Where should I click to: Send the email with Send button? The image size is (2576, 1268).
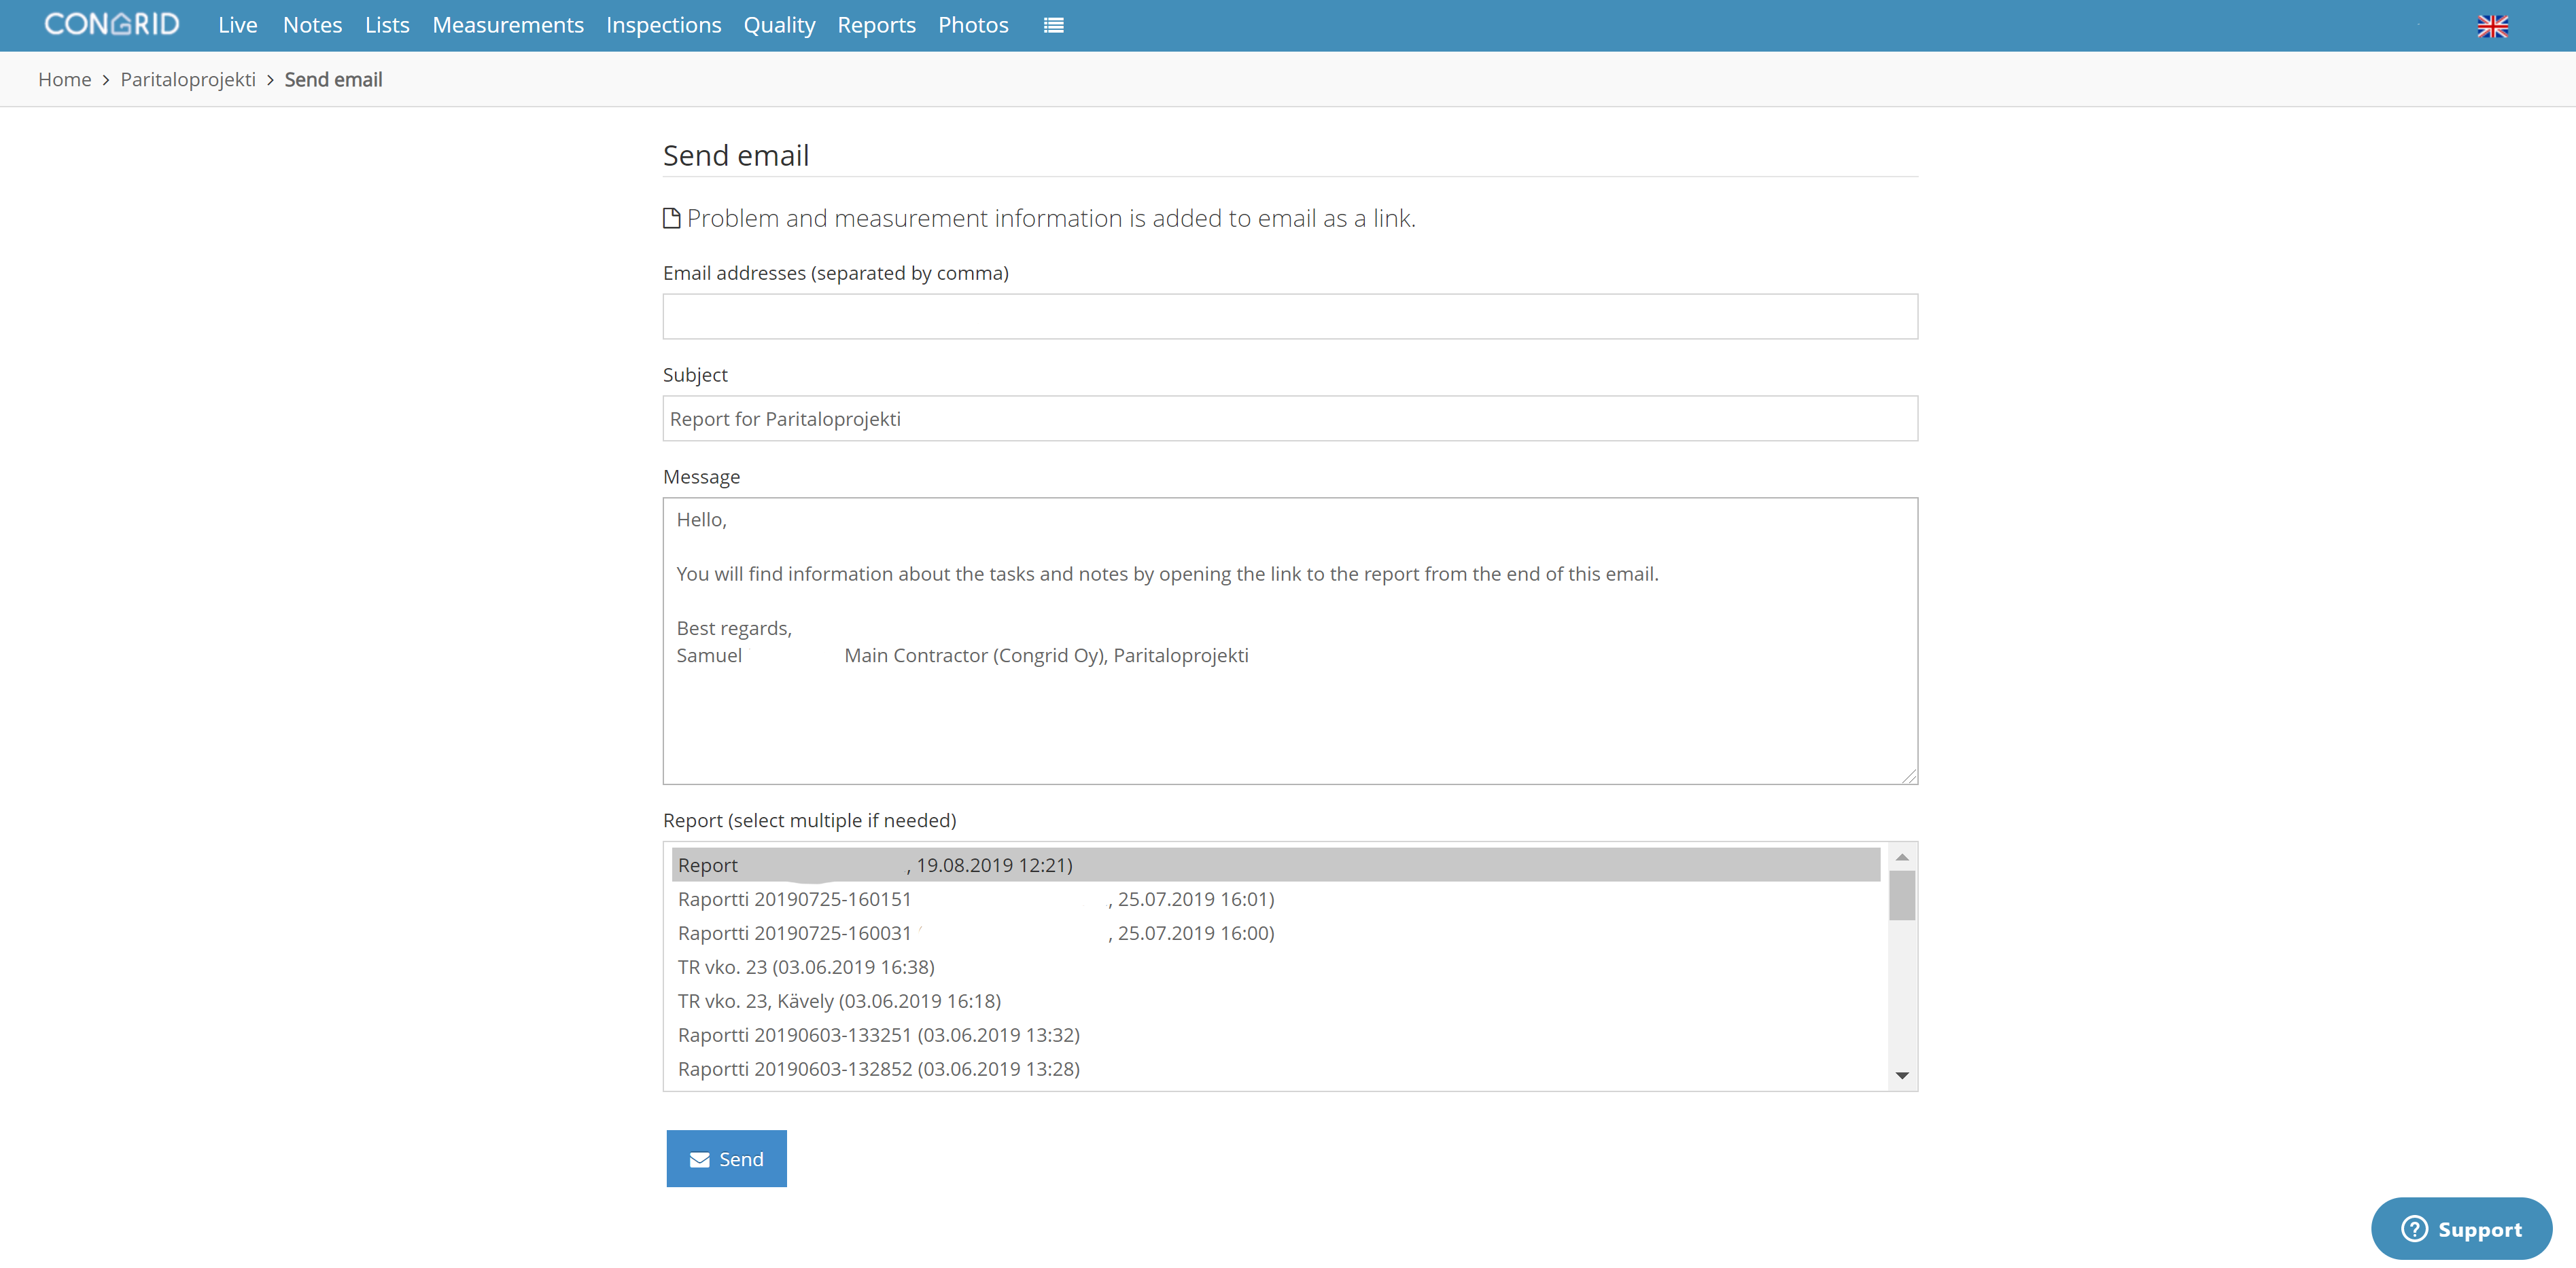pos(727,1158)
